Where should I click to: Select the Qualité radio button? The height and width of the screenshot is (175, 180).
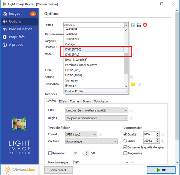click(125, 134)
